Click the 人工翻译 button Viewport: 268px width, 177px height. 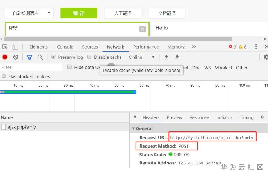(x=123, y=13)
